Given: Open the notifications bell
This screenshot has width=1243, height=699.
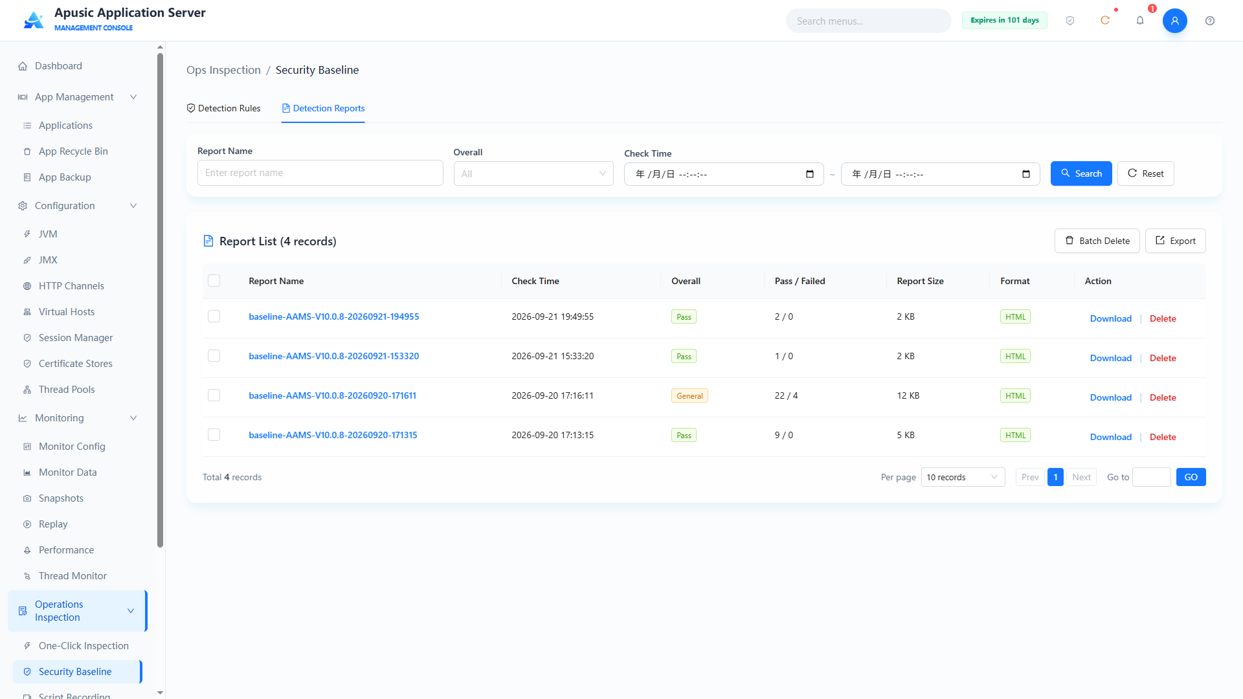Looking at the screenshot, I should pos(1140,21).
